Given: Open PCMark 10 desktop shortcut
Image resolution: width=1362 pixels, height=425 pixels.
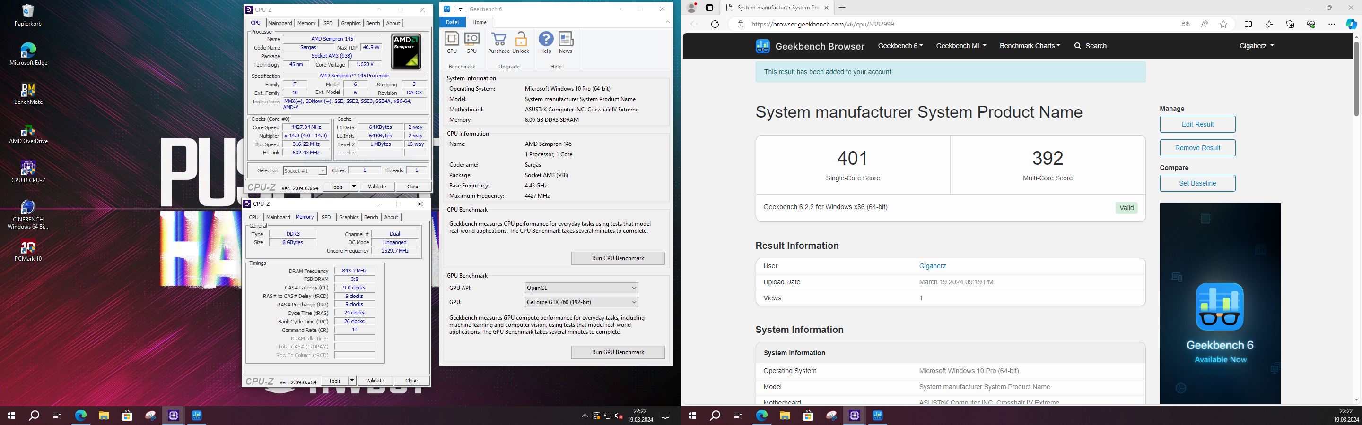Looking at the screenshot, I should (28, 251).
